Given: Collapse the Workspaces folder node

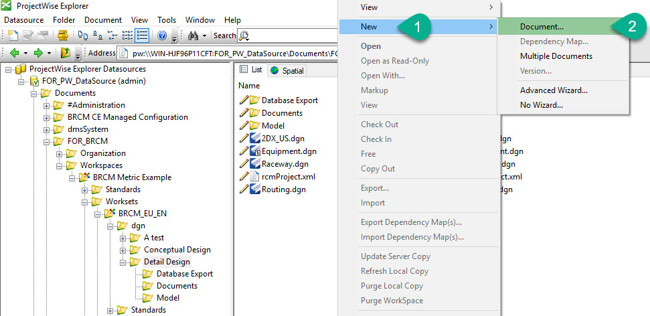Looking at the screenshot, I should pos(59,165).
